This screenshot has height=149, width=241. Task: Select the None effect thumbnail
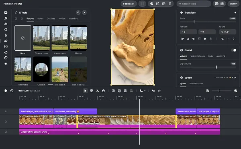[x=23, y=38]
